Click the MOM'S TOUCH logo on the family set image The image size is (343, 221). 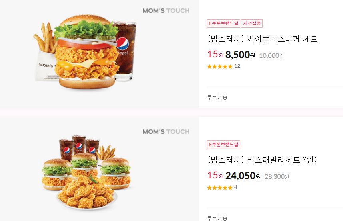pyautogui.click(x=166, y=131)
